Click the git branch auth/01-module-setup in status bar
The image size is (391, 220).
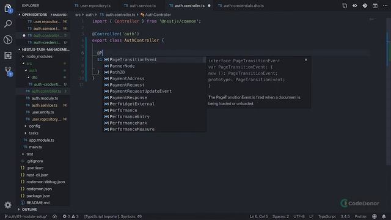(x=26, y=216)
